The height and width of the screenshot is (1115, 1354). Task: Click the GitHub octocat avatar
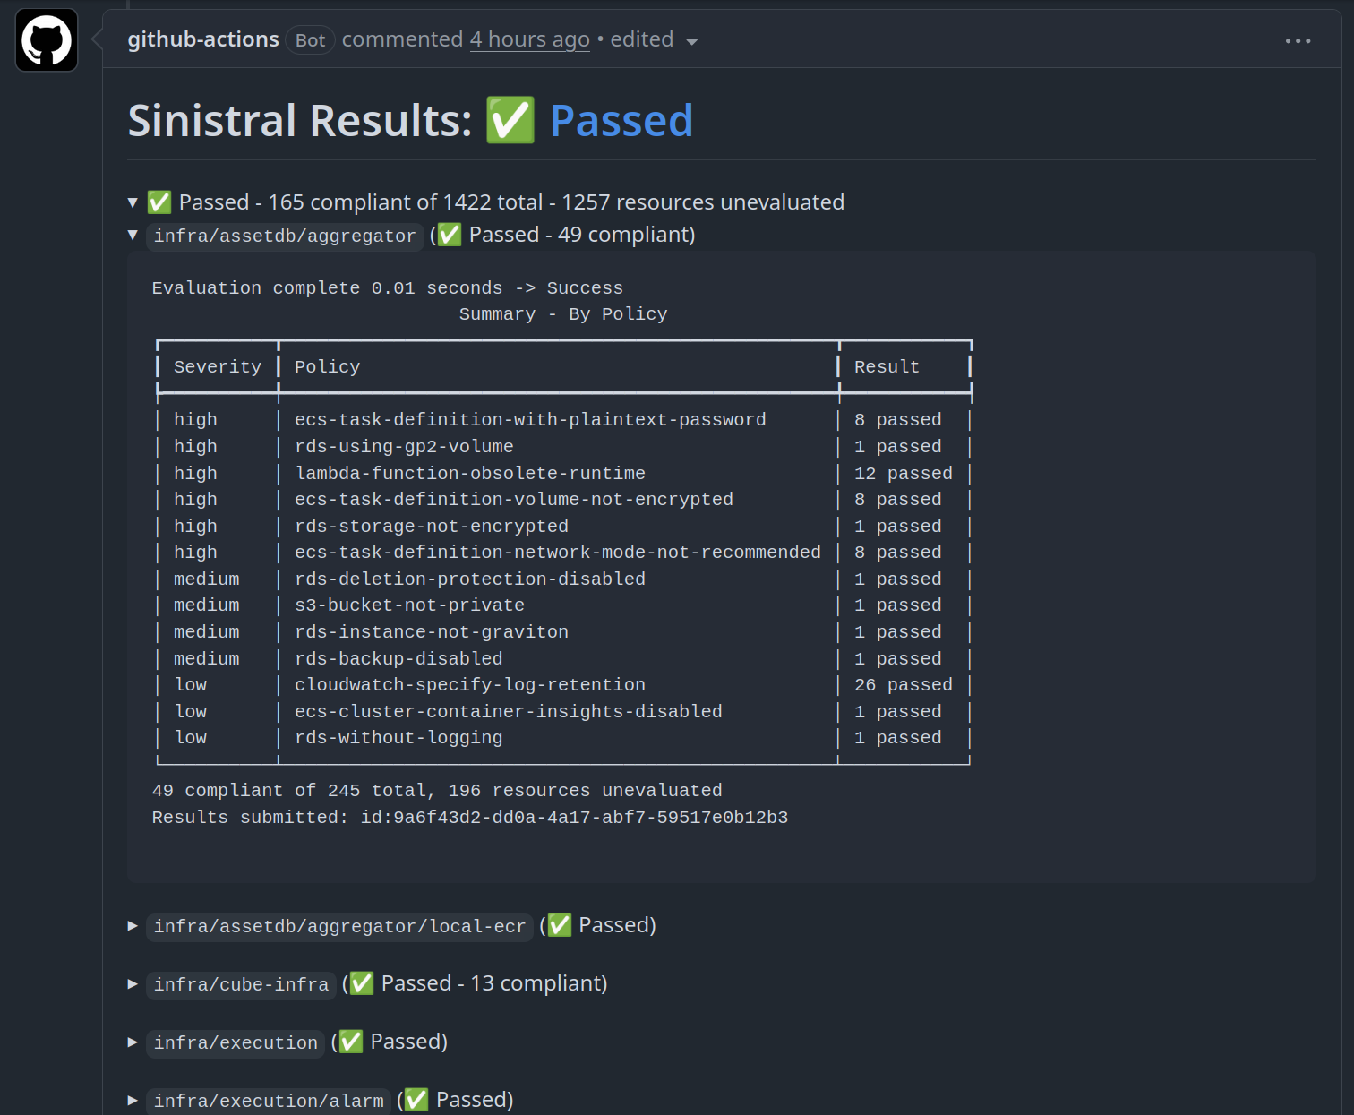(46, 39)
